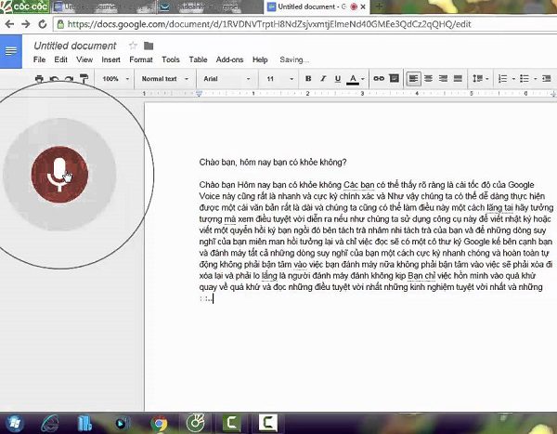Click the print icon in toolbar

click(39, 79)
